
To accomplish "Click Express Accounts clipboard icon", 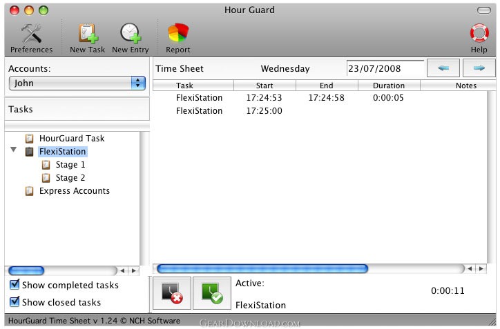I will (x=29, y=191).
